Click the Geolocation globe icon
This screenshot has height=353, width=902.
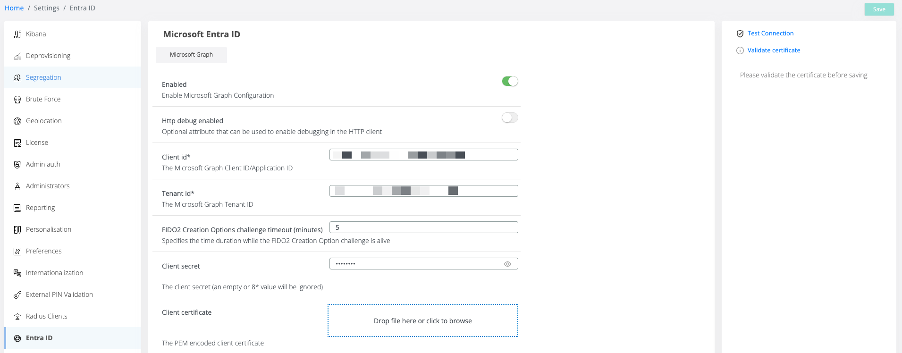[x=17, y=121]
